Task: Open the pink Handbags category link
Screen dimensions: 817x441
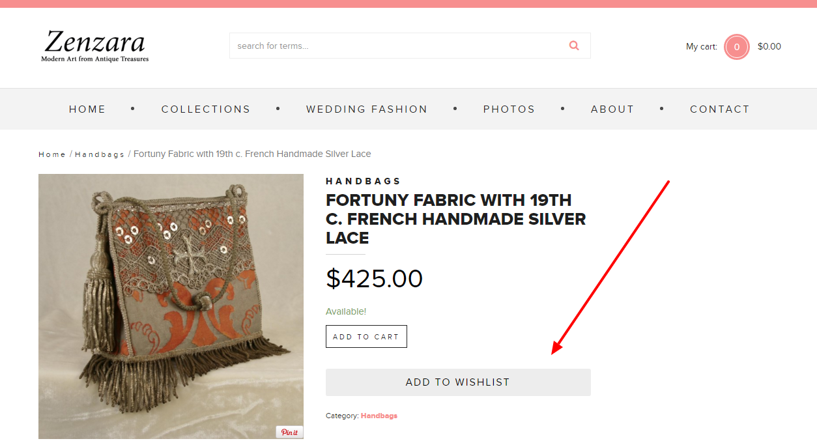Action: [379, 416]
